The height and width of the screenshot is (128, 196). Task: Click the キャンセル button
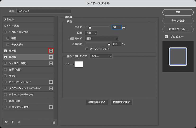click(x=178, y=21)
